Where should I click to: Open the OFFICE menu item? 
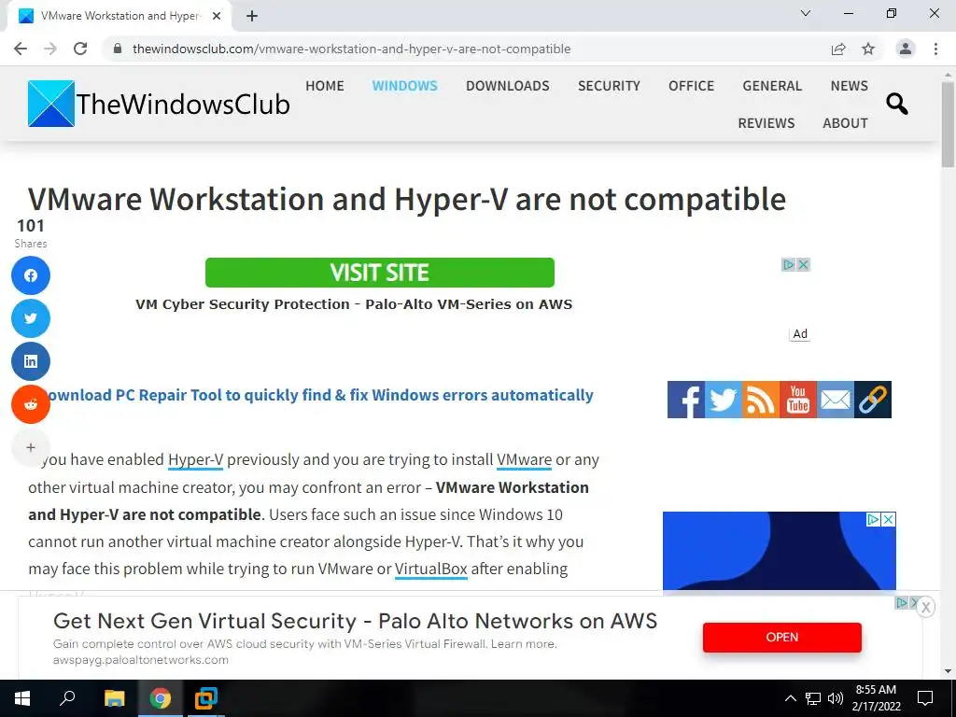click(x=691, y=86)
